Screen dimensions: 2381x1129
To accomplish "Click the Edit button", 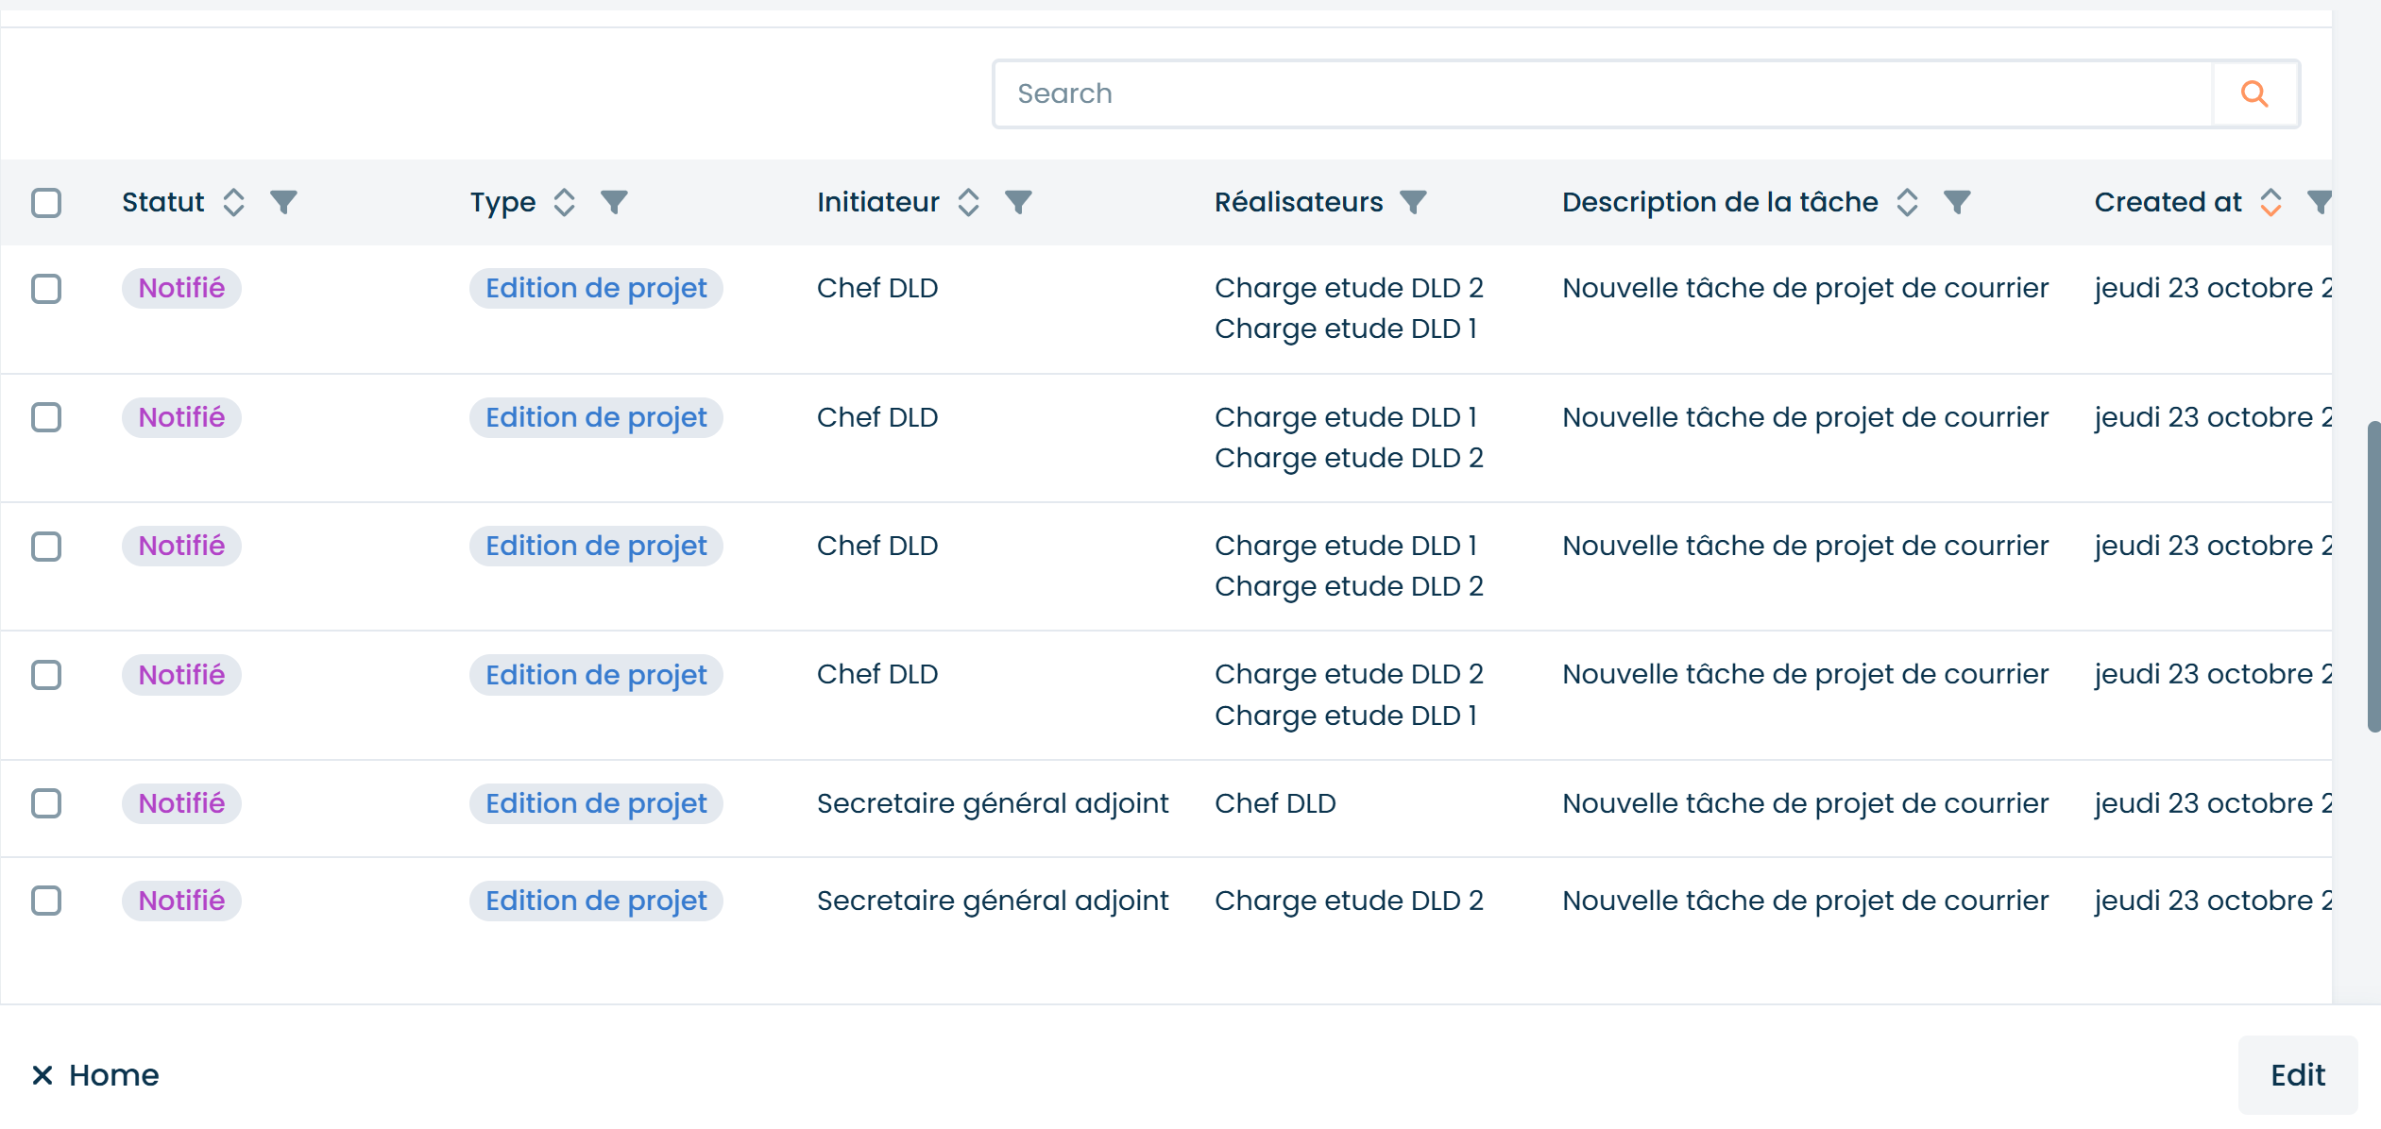I will (2297, 1074).
